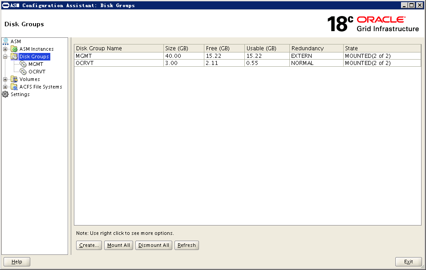Viewport: 426px width, 270px height.
Task: Sort by Size (GB) column header
Action: click(x=184, y=48)
